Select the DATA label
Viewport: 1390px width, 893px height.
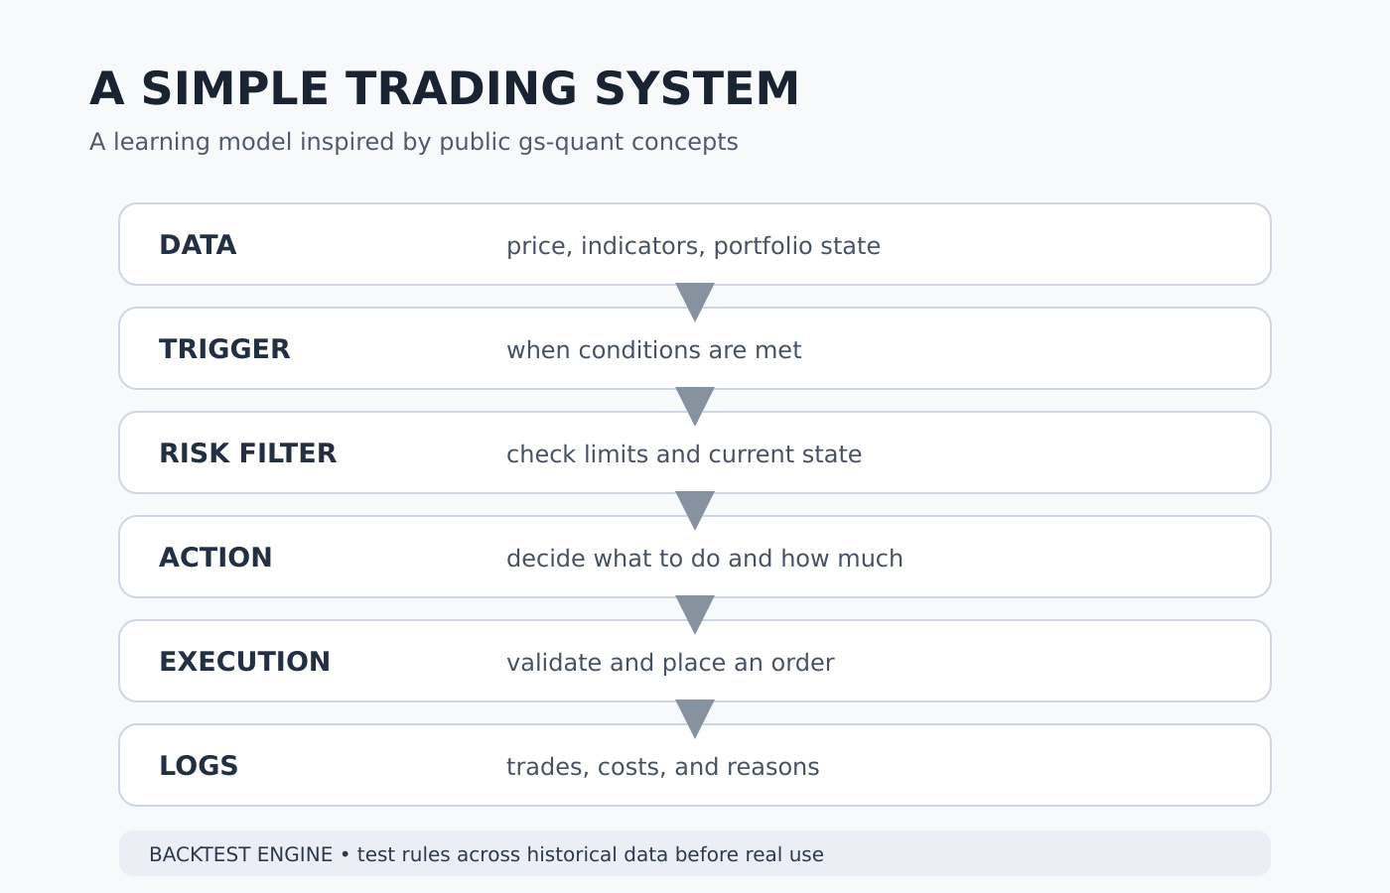click(x=198, y=245)
